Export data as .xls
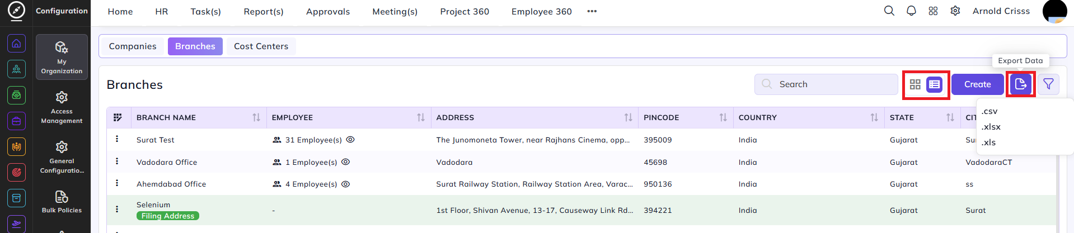The height and width of the screenshot is (233, 1074). coord(988,142)
